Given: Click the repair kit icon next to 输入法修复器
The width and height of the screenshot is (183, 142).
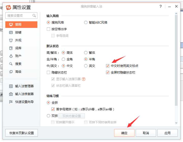Looking at the screenshot, I should 11,94.
